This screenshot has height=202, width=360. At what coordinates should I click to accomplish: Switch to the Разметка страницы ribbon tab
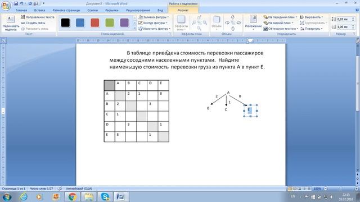click(66, 10)
